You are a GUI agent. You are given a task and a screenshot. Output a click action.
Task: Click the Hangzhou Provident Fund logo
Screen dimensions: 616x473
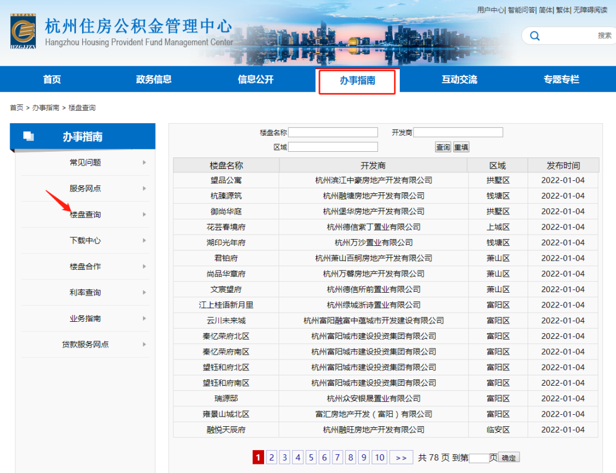(x=23, y=31)
